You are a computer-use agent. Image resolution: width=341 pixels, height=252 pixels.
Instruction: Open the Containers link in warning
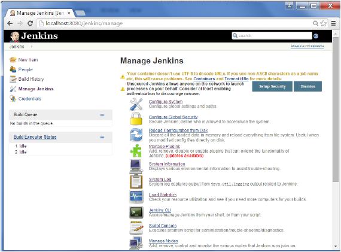point(204,79)
